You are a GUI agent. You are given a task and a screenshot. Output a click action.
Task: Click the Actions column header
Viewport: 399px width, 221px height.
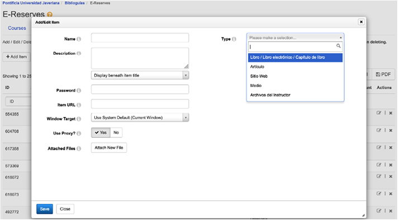[x=384, y=88]
